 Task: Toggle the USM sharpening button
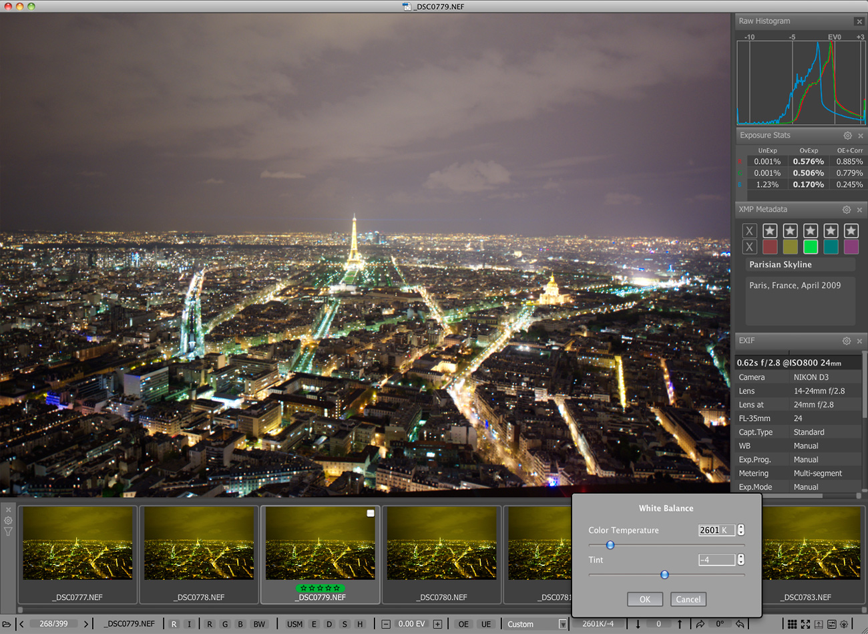(294, 624)
